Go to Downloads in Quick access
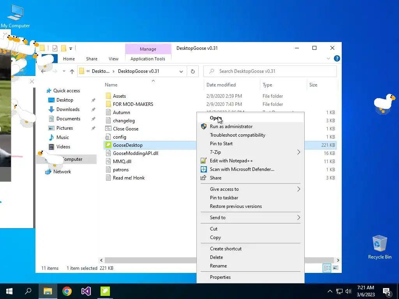Image resolution: width=399 pixels, height=299 pixels. pyautogui.click(x=68, y=109)
